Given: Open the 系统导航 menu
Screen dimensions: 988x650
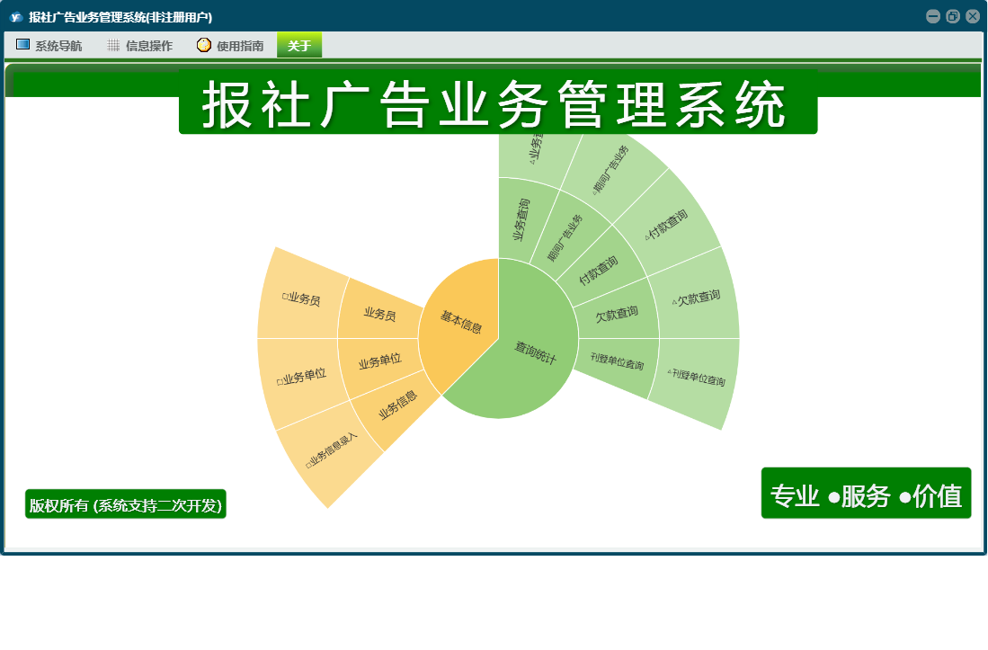Looking at the screenshot, I should (x=49, y=45).
